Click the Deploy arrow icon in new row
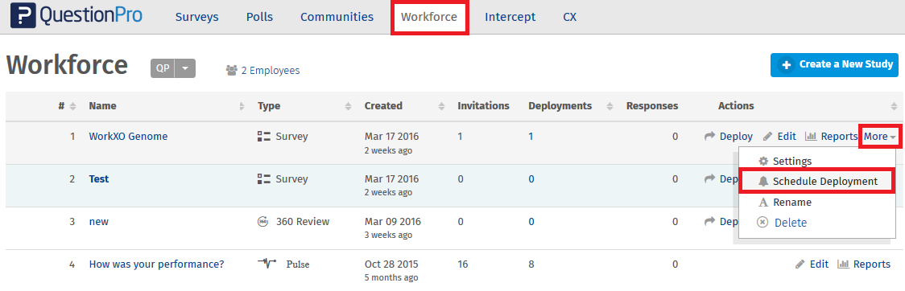 coord(710,222)
